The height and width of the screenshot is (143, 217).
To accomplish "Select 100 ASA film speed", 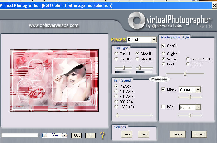I will pyautogui.click(x=116, y=91).
